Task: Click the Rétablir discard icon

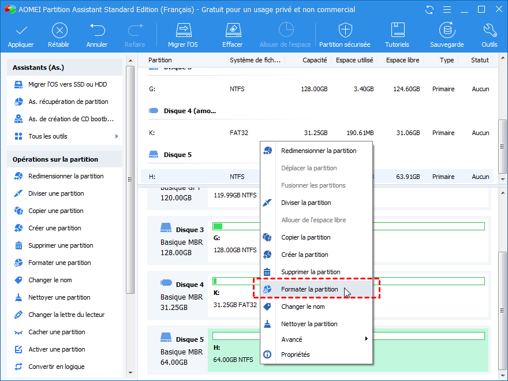Action: point(59,31)
